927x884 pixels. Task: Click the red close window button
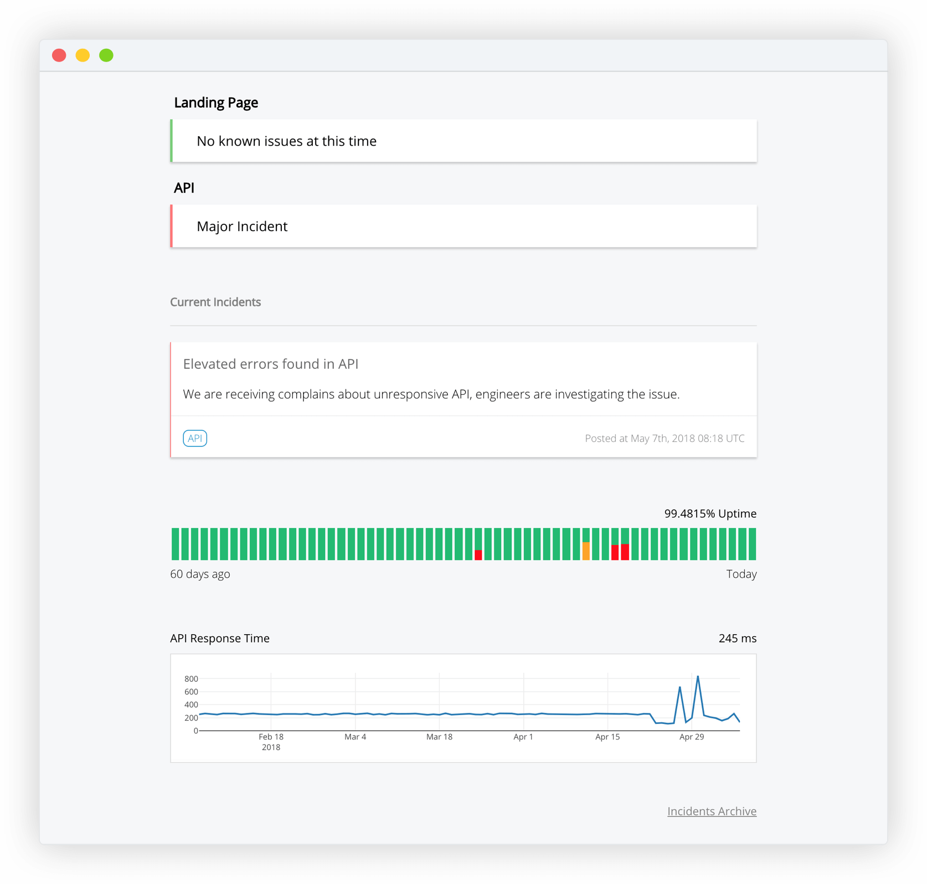(59, 55)
